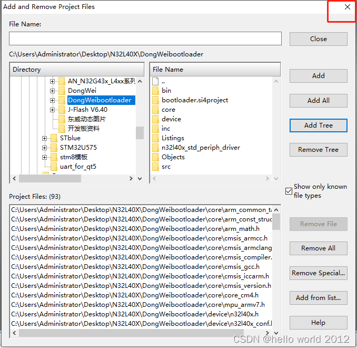
Task: Click the Add All button
Action: coord(318,101)
